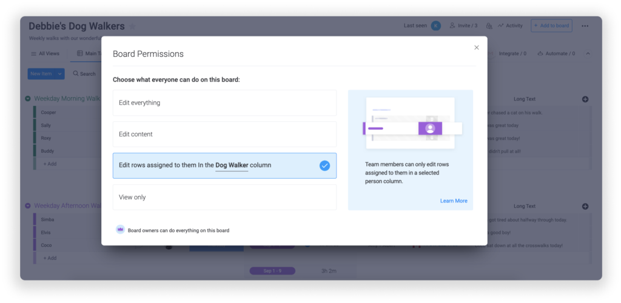Star the Debbie's Dog Walkers board

coord(133,27)
